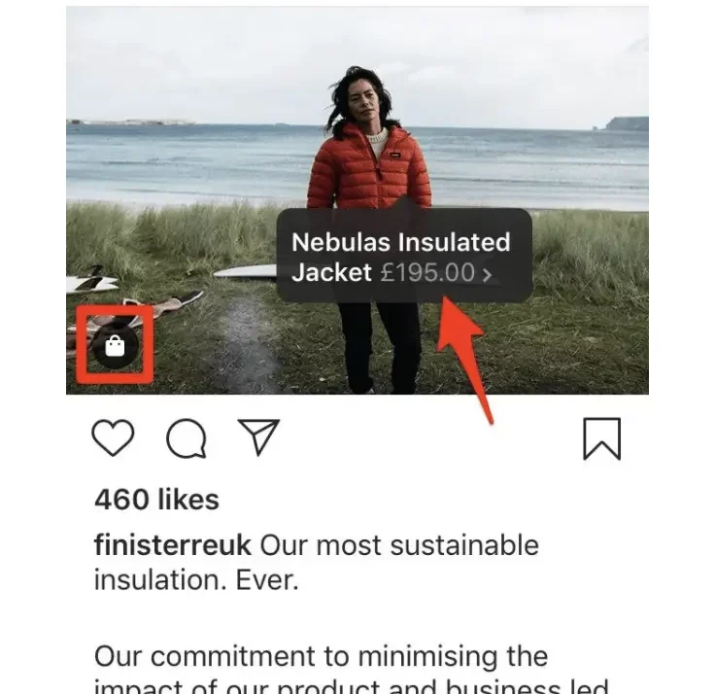Click the red arrow annotation

pos(464,356)
